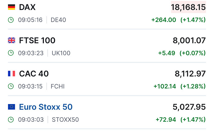The height and width of the screenshot is (131, 214).
Task: Click the French flag icon beside CAC 40
Action: [11, 74]
